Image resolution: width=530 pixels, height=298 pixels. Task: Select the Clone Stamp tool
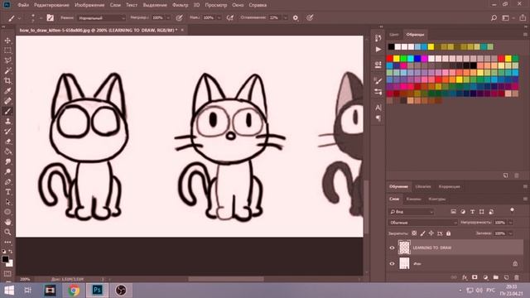[x=7, y=122]
